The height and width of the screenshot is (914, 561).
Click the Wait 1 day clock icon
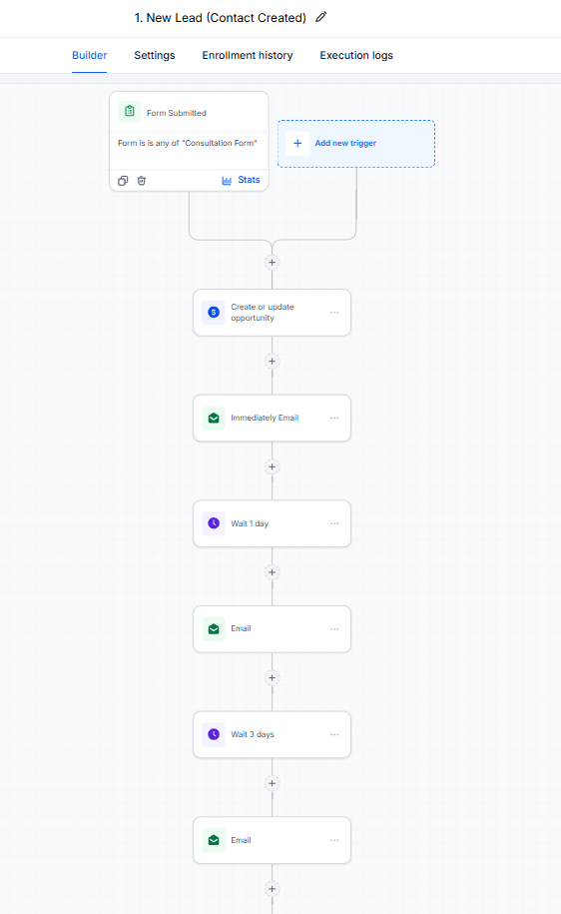[214, 523]
